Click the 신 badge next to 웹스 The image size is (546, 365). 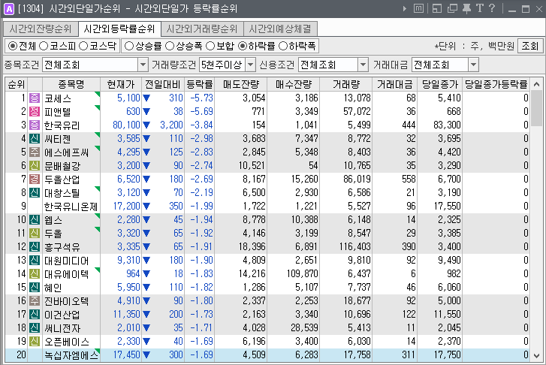(34, 220)
